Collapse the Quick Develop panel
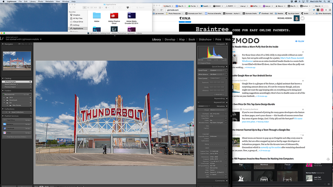The height and width of the screenshot is (187, 333). 226,66
